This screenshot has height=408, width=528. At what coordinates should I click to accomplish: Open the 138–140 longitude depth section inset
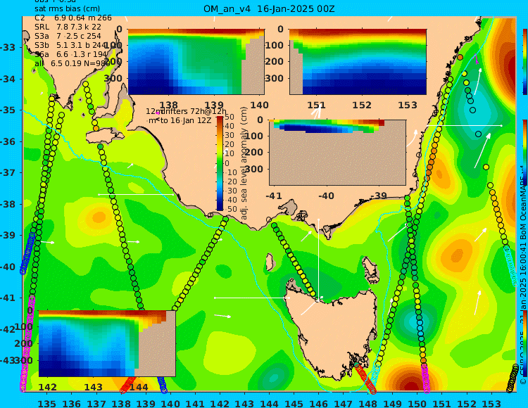point(196,62)
